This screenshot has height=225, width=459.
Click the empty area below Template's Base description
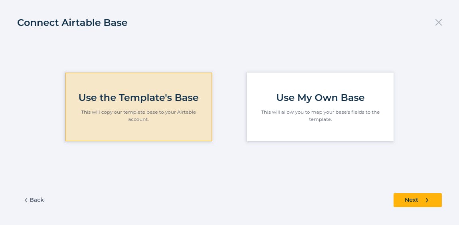point(138,132)
